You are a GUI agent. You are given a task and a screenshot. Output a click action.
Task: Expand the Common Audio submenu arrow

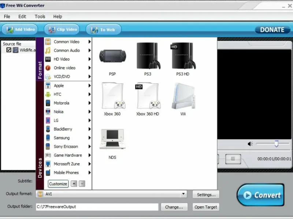pos(89,50)
